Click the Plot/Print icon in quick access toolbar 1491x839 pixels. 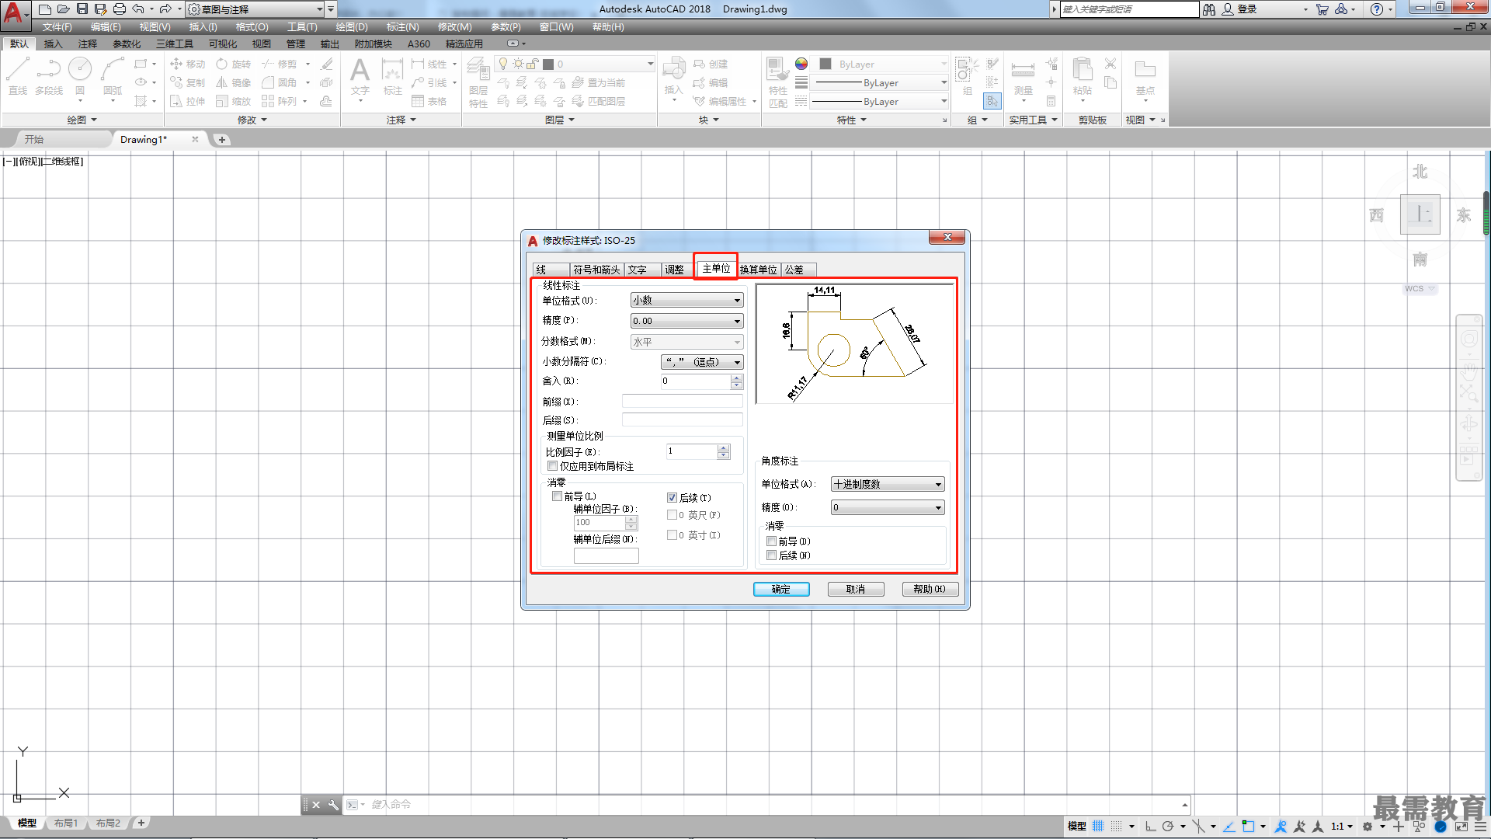pos(120,9)
